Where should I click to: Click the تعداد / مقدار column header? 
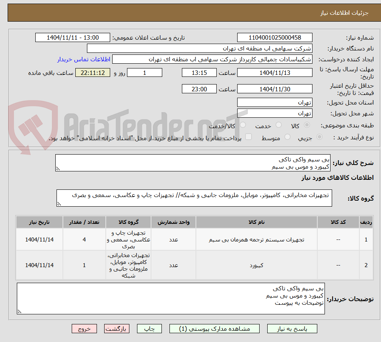[x=84, y=222]
